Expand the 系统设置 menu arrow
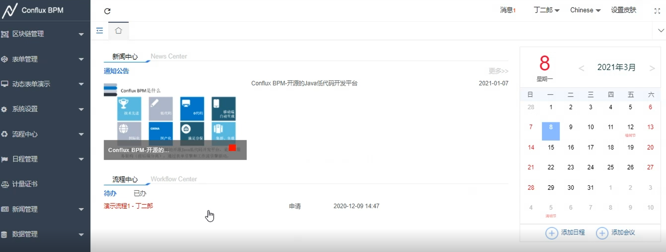This screenshot has width=666, height=252. pos(81,109)
